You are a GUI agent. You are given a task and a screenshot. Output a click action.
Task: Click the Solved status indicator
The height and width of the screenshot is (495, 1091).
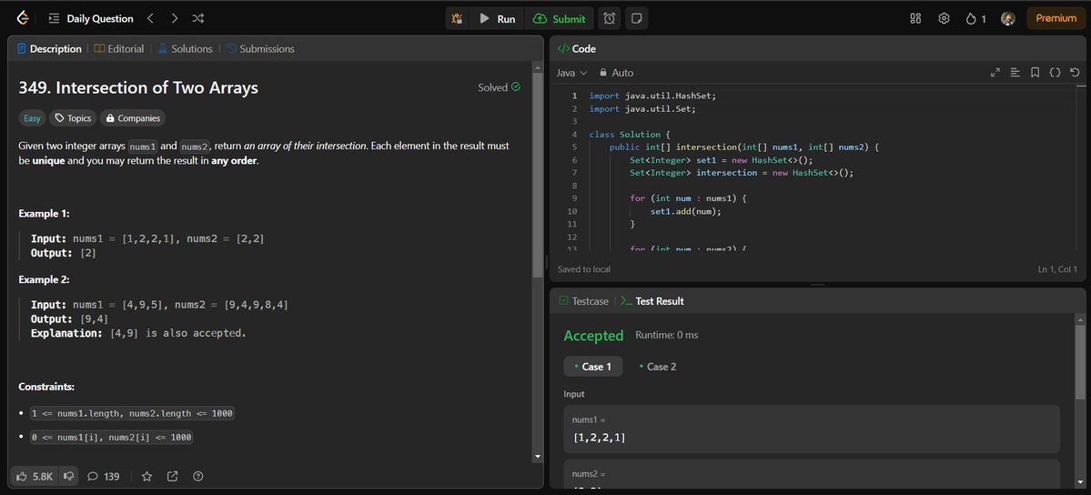pyautogui.click(x=499, y=87)
